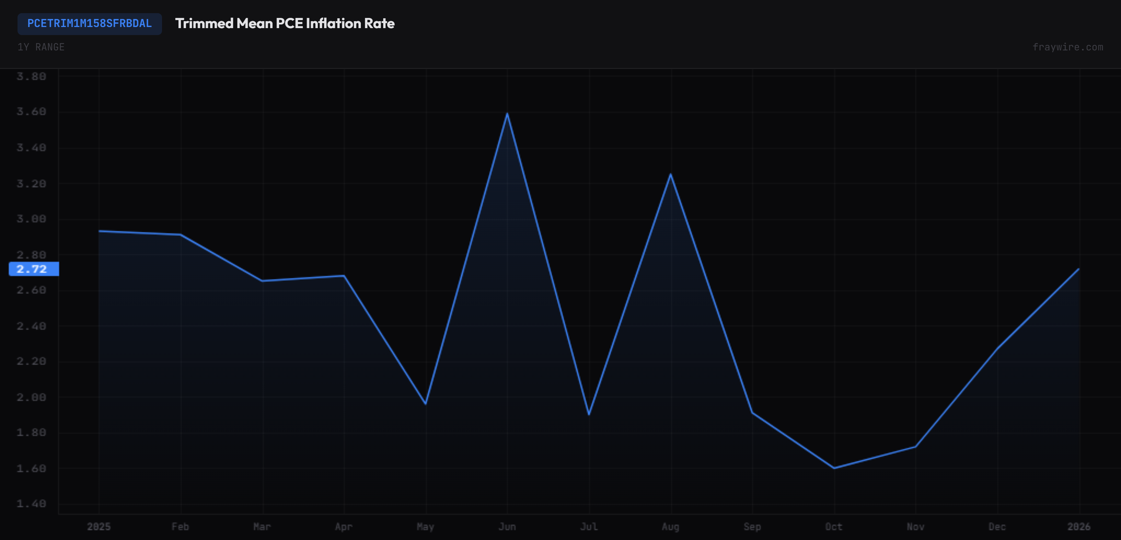Click the February data point on the line
This screenshot has width=1121, height=540.
coord(181,235)
